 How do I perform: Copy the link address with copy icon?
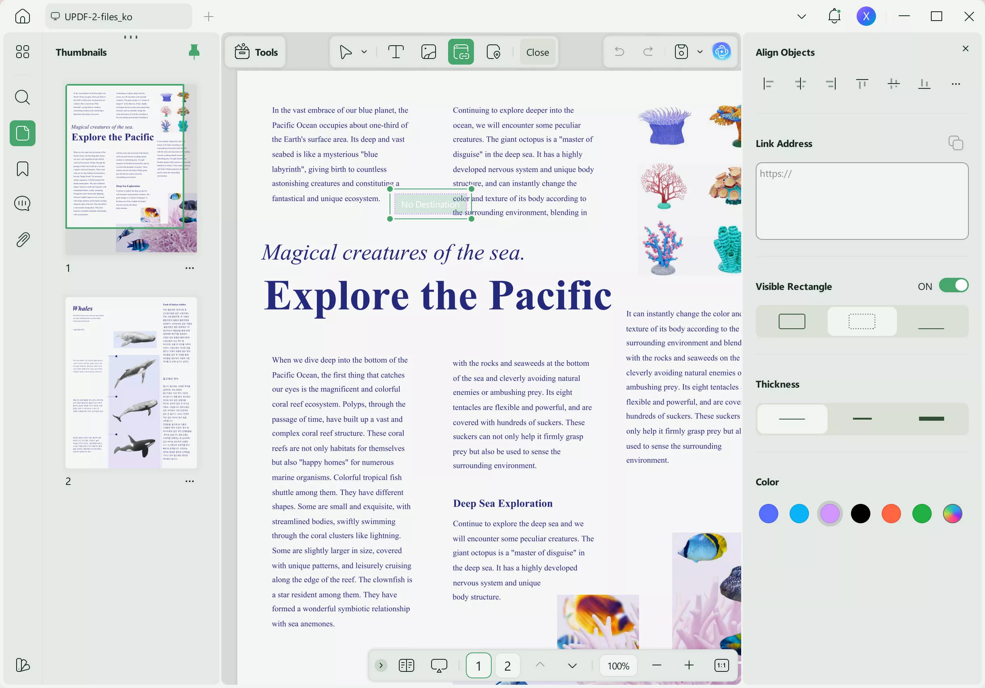tap(956, 143)
